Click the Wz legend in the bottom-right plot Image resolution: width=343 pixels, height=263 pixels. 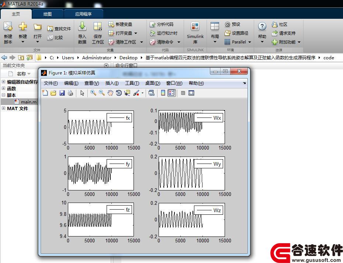coord(209,210)
